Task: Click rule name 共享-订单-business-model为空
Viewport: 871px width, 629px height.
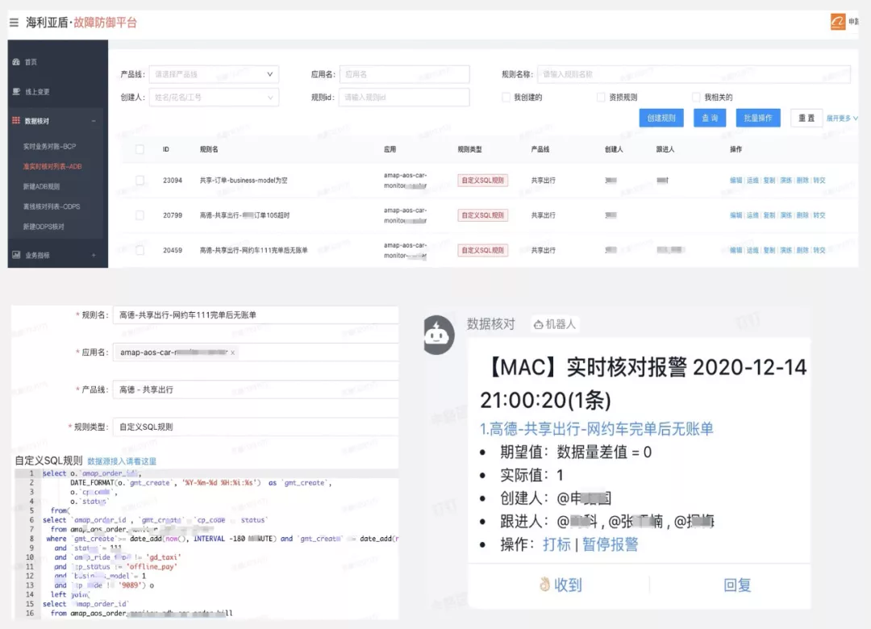Action: [x=244, y=180]
